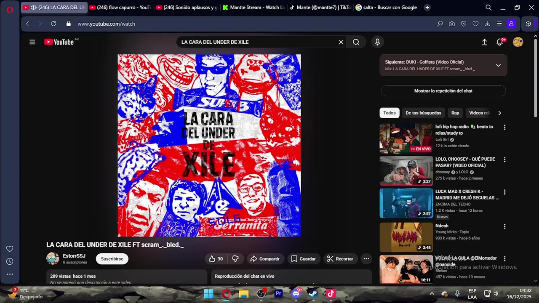Reload the page with the refresh icon
Viewport: 539px width, 303px height.
tap(53, 24)
